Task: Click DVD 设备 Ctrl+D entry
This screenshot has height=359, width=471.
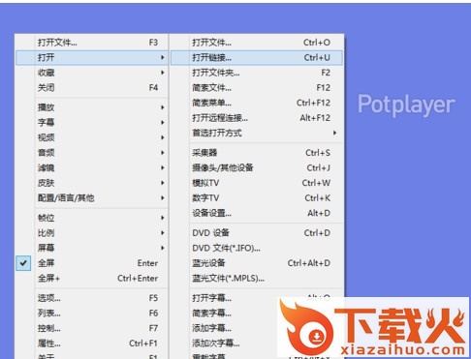Action: 257,233
